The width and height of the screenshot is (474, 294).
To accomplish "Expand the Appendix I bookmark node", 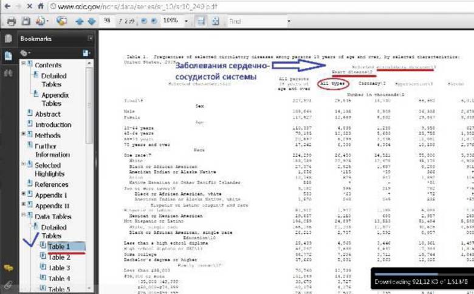I will (23, 193).
